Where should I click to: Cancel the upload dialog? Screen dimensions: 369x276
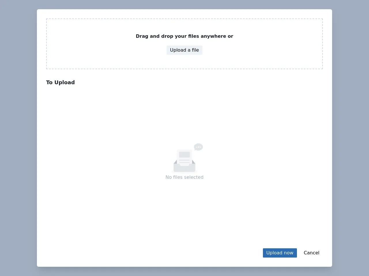point(311,253)
